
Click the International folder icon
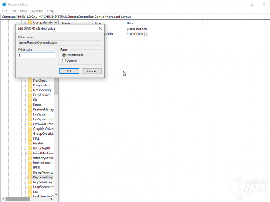coord(30,162)
